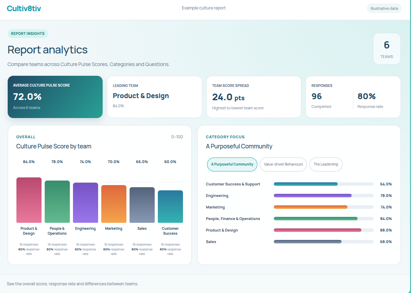Click the 0–100 scale label
Viewport: 411px width, 293px height.
177,137
